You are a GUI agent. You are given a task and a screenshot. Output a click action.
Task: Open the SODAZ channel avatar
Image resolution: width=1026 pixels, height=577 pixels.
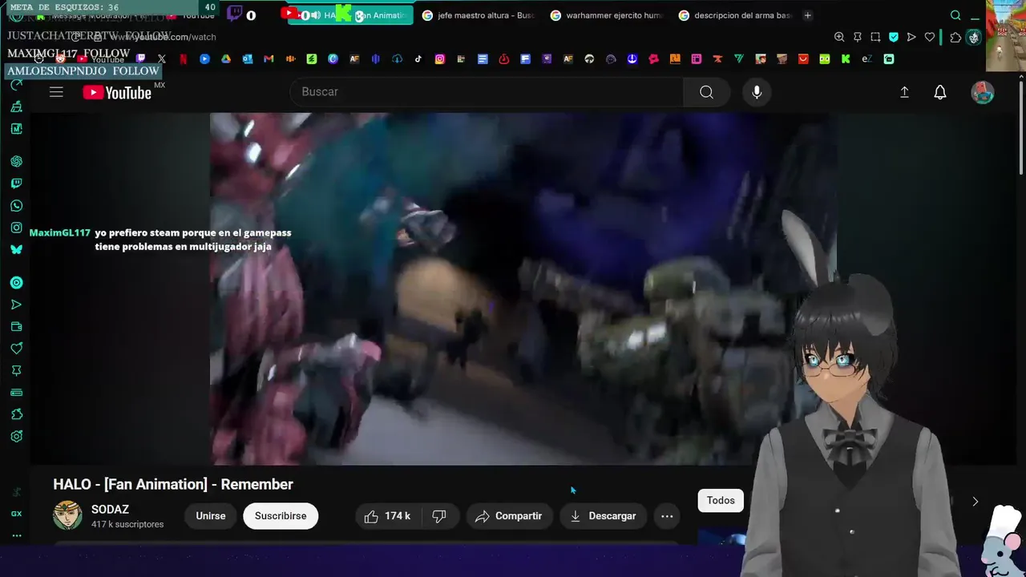(x=67, y=515)
